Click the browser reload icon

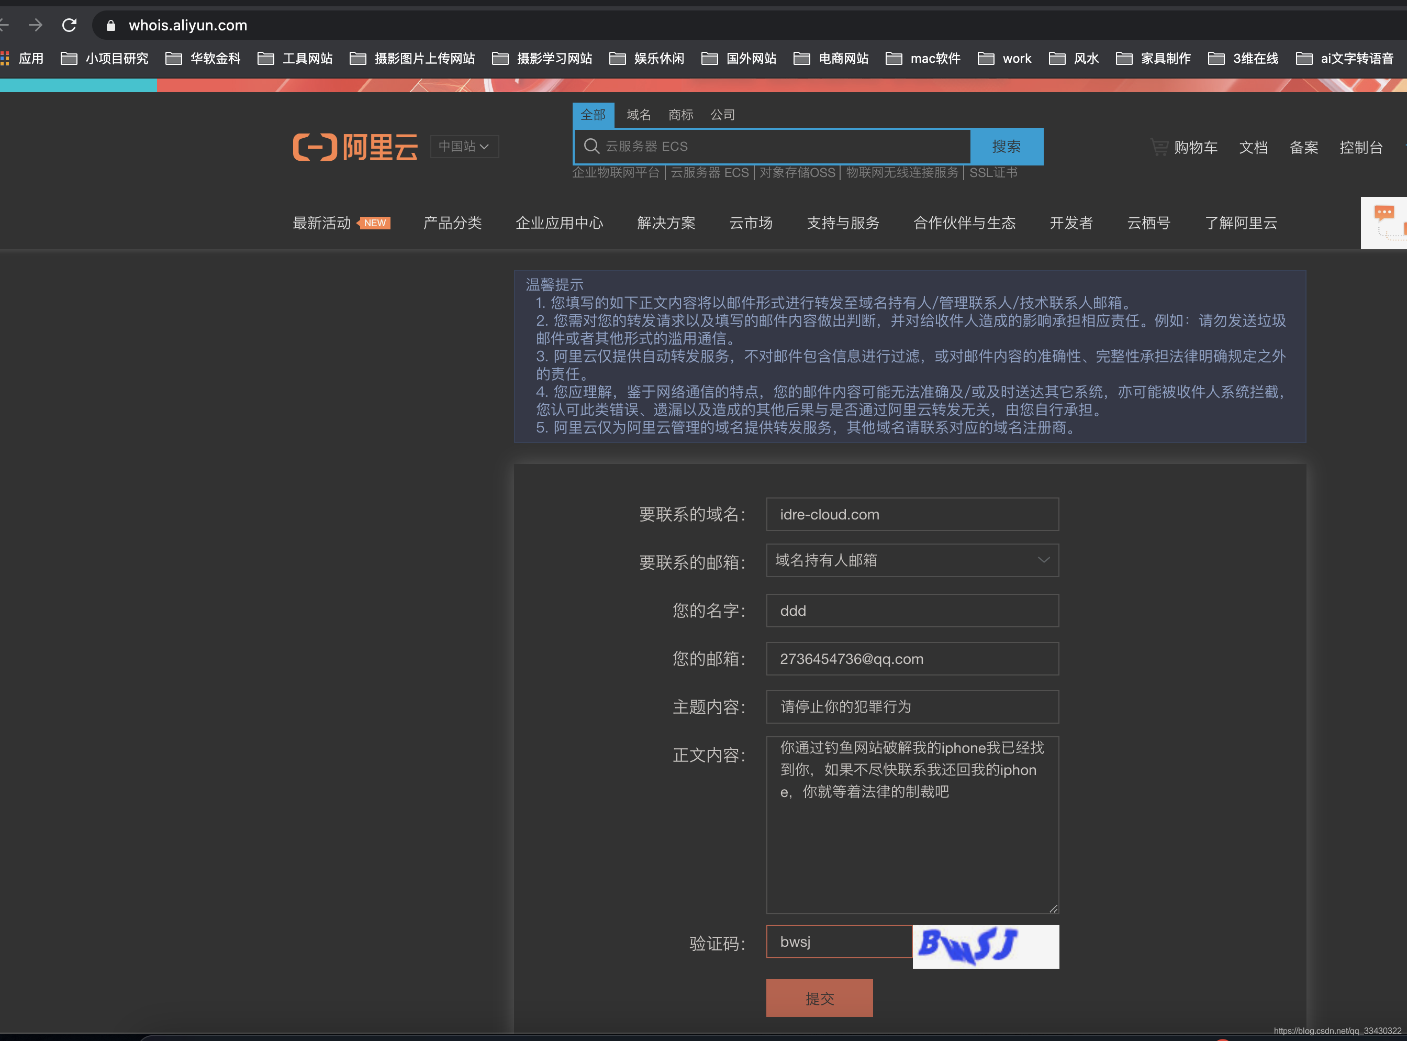coord(69,25)
